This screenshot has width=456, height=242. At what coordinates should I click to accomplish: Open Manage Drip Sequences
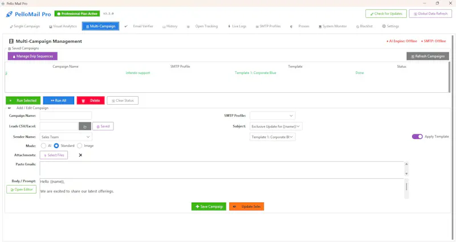32,56
